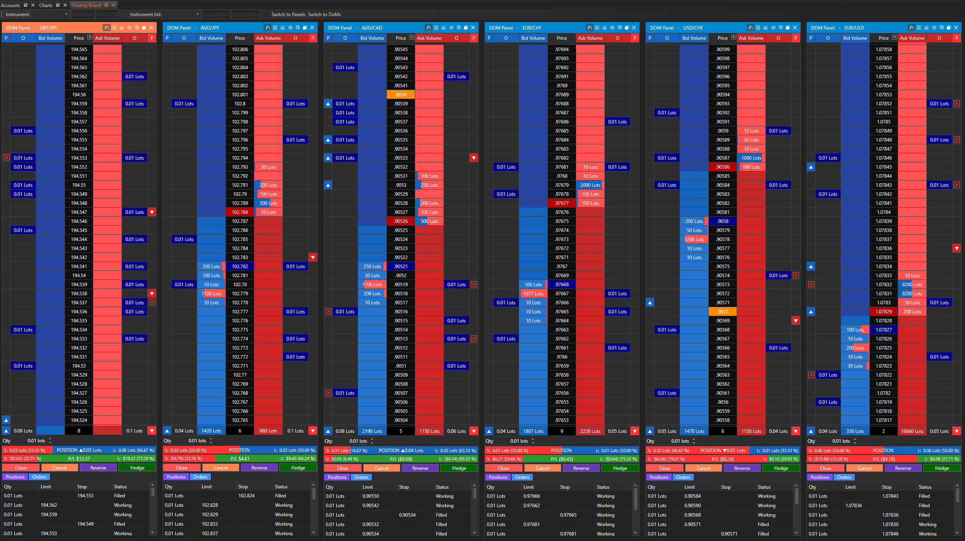The width and height of the screenshot is (965, 541).
Task: Open gear settings on AUD/CAD DOM panel
Action: tap(451, 28)
